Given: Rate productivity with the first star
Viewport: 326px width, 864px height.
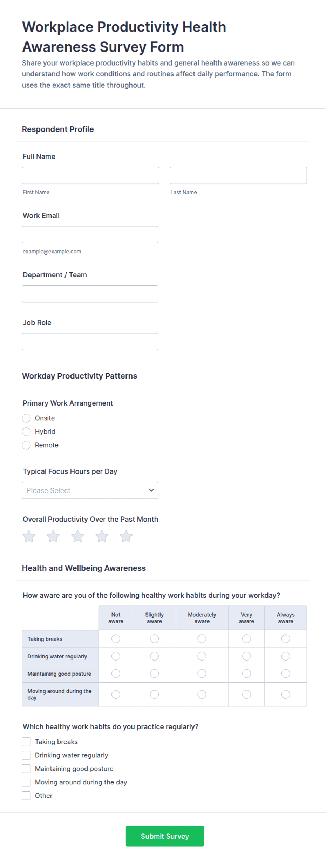Looking at the screenshot, I should pos(29,536).
